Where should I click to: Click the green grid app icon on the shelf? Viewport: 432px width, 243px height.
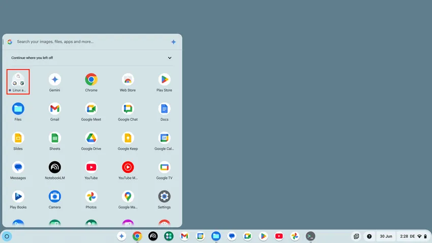click(169, 236)
